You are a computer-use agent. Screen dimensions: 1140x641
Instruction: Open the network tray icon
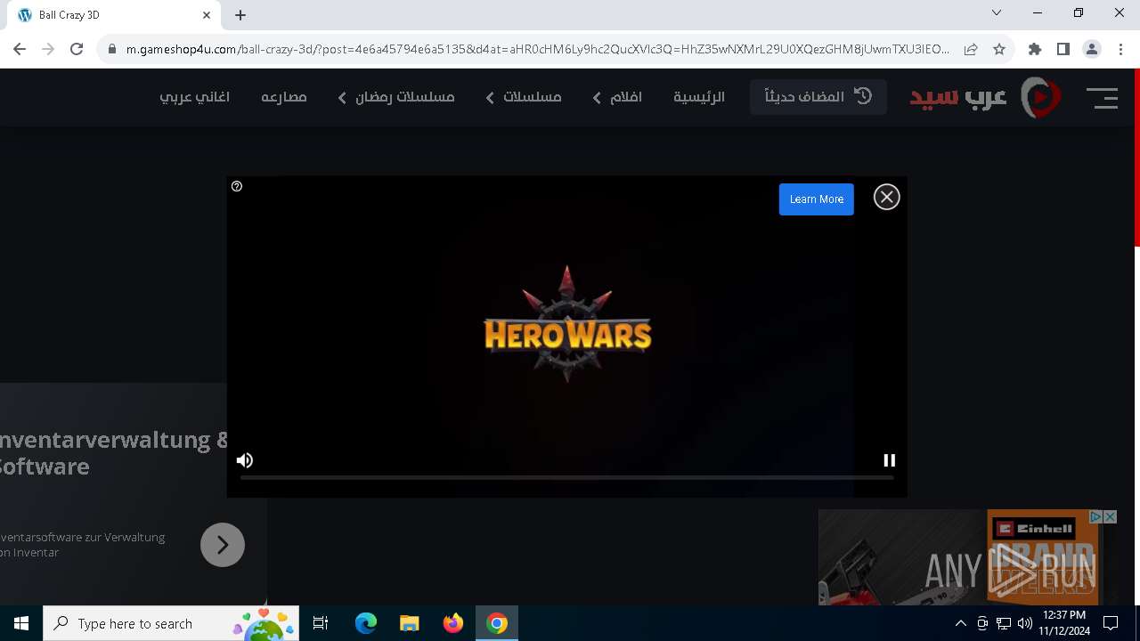click(1004, 623)
